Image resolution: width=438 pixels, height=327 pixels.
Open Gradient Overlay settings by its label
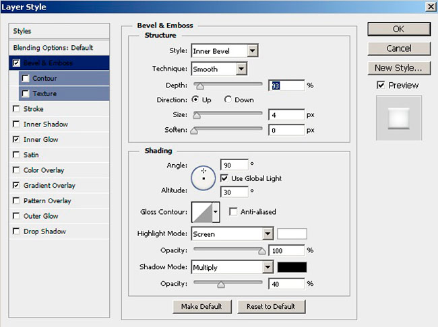pos(49,186)
